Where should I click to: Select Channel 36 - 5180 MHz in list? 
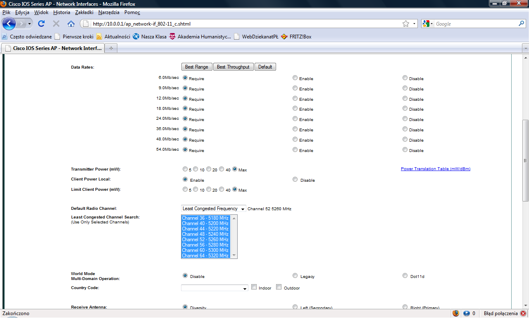click(x=206, y=218)
